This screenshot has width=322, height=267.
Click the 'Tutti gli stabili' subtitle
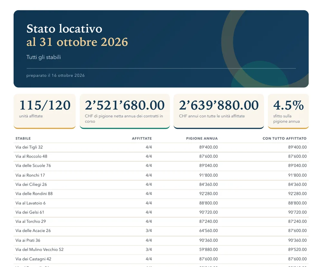(43, 57)
